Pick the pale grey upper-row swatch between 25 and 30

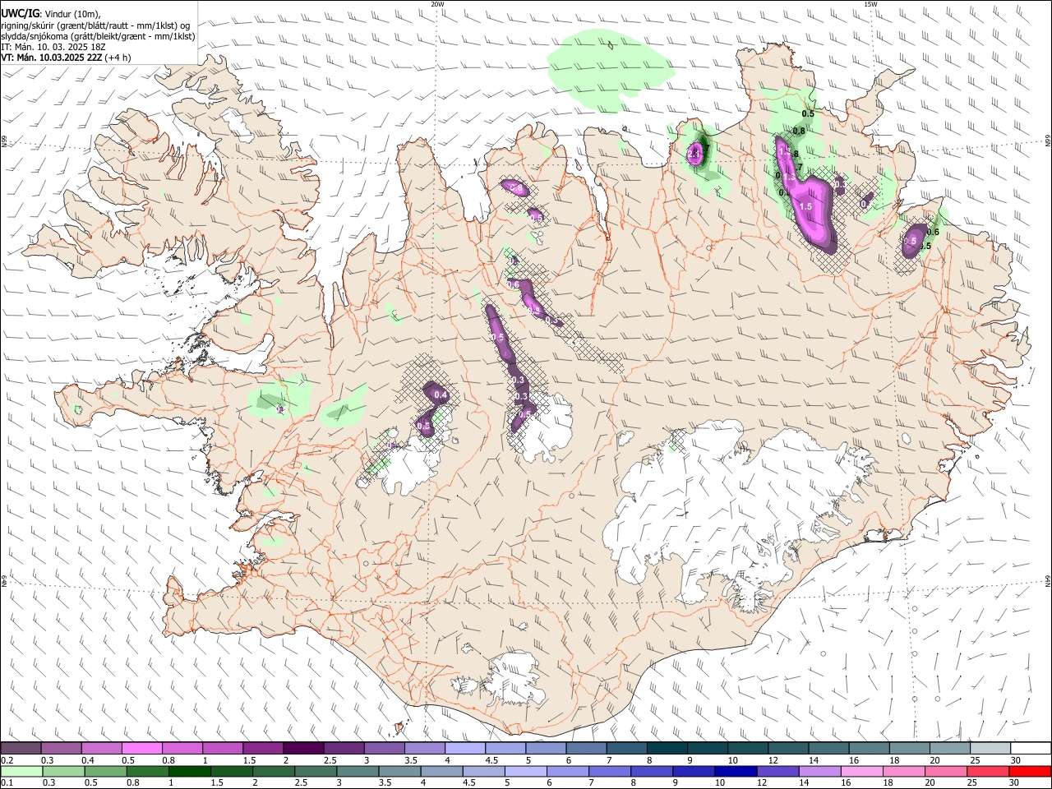990,749
